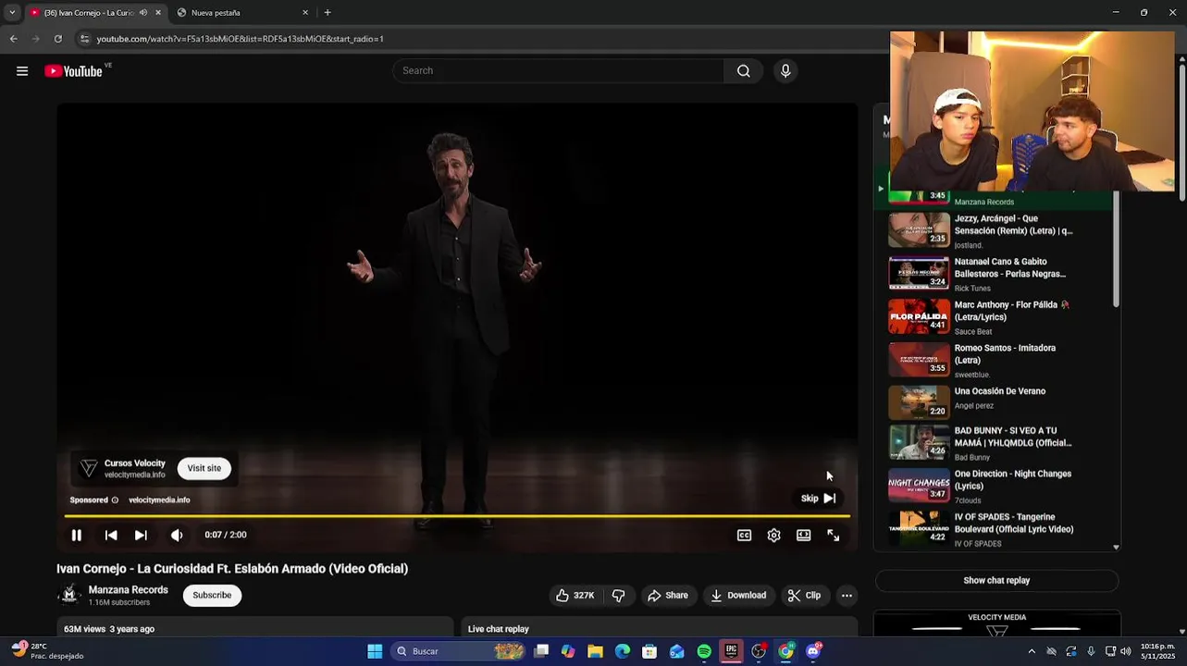
Task: Open more actions three-dot menu
Action: (847, 596)
